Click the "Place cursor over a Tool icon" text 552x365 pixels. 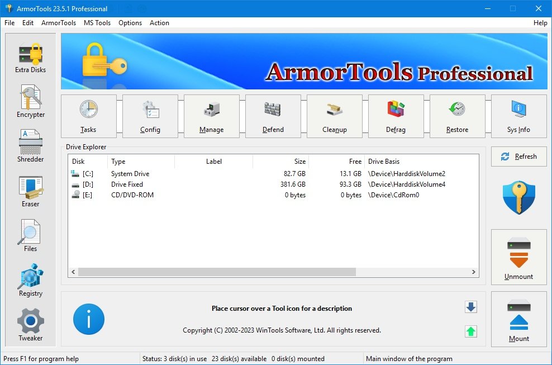[x=282, y=309]
